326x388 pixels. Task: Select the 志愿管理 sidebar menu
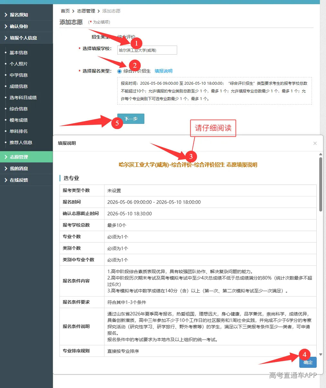tap(26, 157)
